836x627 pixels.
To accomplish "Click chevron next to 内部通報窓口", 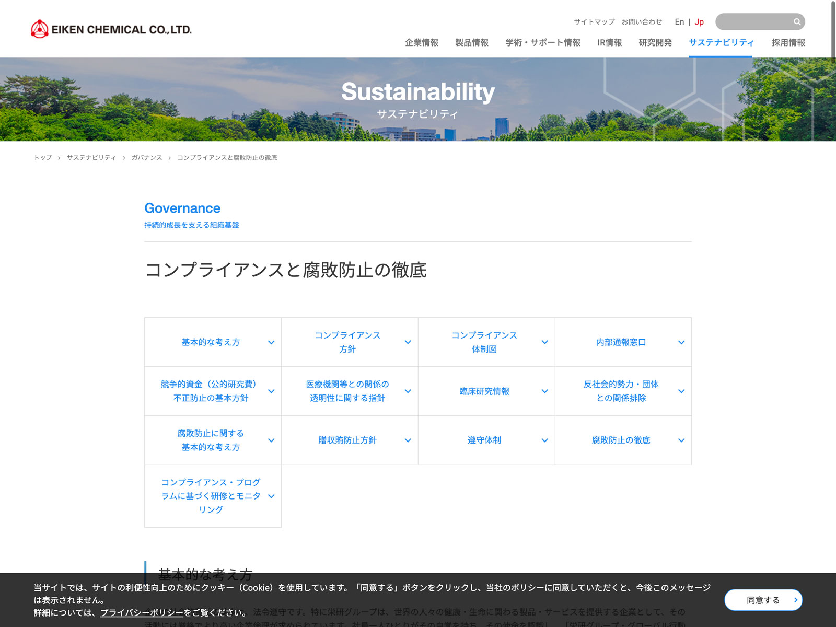I will (681, 342).
